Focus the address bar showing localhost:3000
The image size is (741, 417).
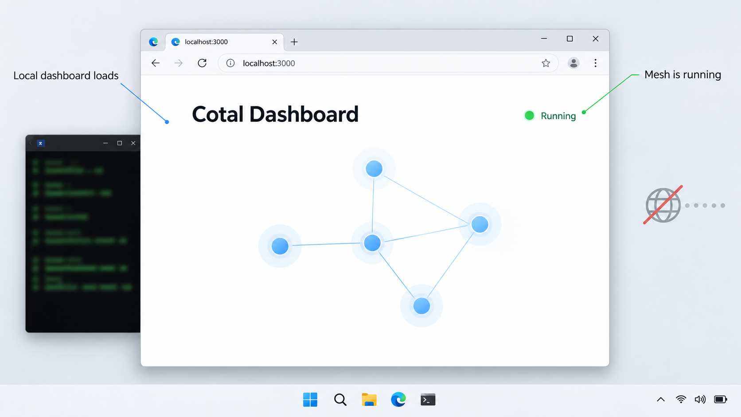[x=388, y=63]
